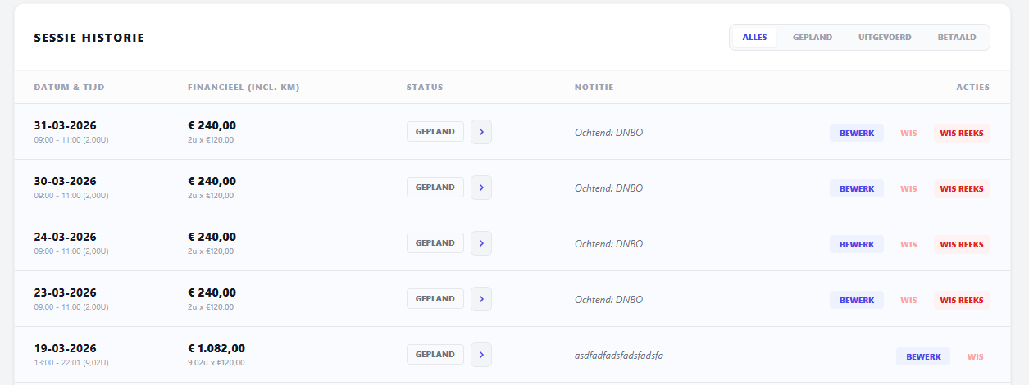This screenshot has height=385, width=1029.
Task: Click status arrow for 31-03-2026 session
Action: pos(481,132)
